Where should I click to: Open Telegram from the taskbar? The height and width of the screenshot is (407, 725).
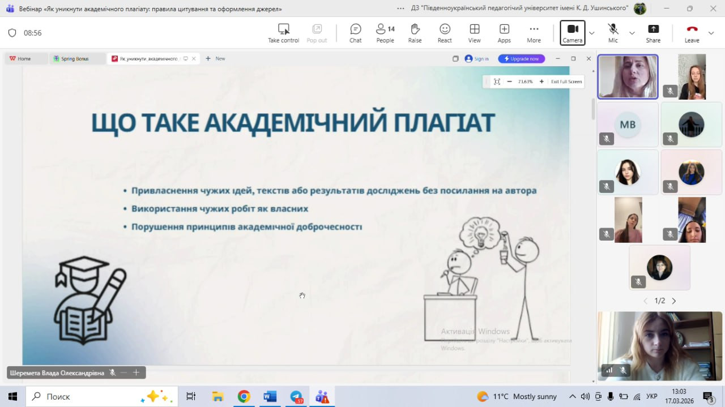click(x=296, y=396)
